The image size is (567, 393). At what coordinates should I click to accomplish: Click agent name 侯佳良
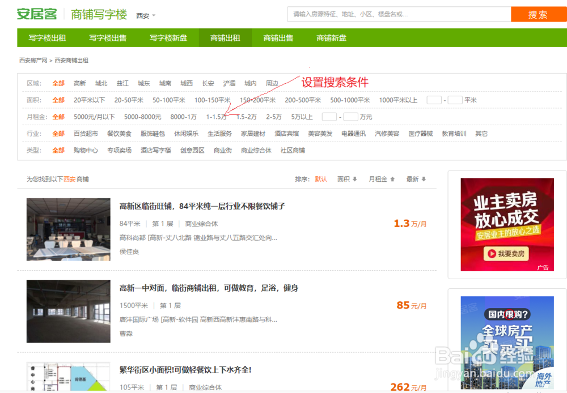click(129, 252)
